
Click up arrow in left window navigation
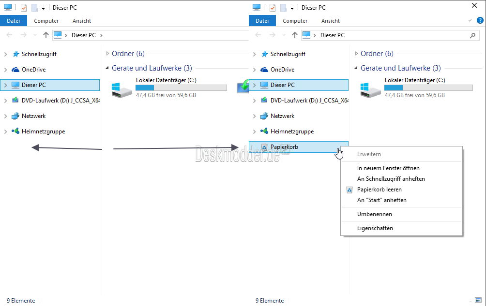click(x=46, y=35)
